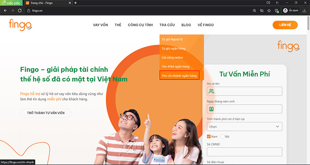This screenshot has width=310, height=165.
Task: Open the Ẩn danh incognito profile
Action: point(291,10)
